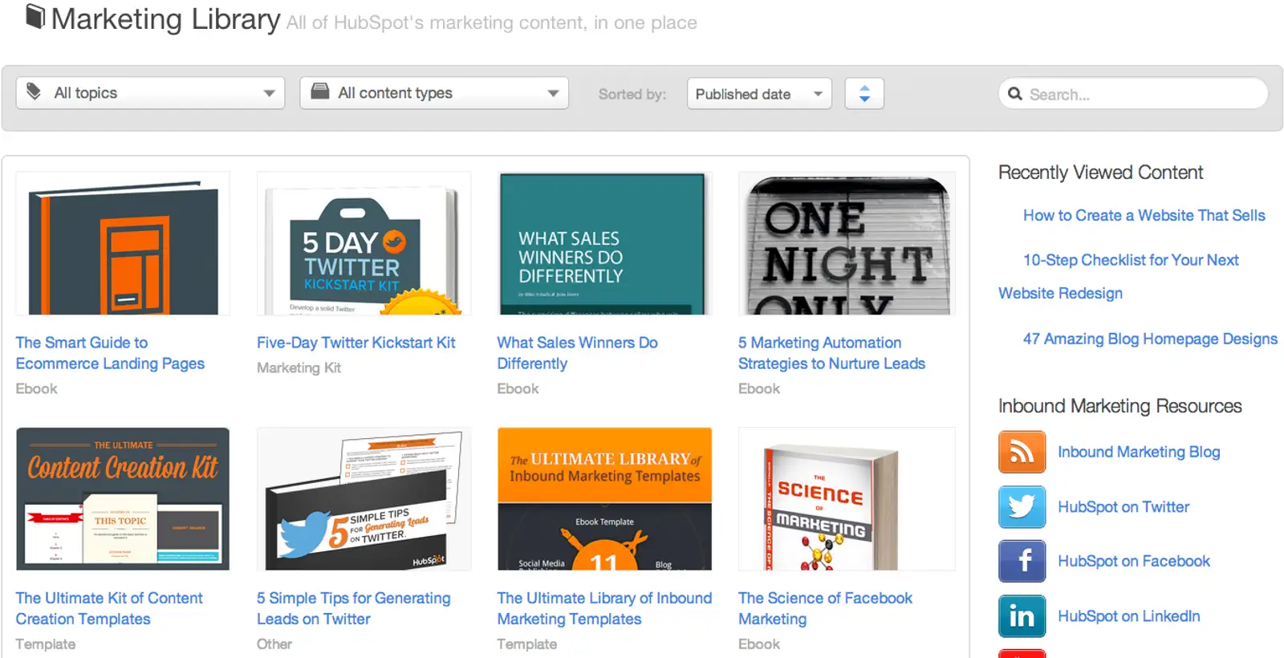Click the Facebook icon

[x=1022, y=561]
